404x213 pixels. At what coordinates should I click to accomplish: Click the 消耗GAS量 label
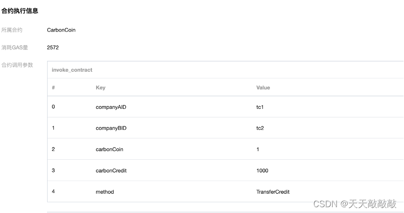(x=15, y=47)
